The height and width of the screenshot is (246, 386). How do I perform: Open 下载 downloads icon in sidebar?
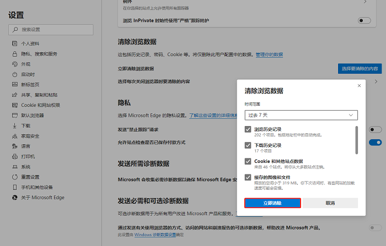coord(14,126)
